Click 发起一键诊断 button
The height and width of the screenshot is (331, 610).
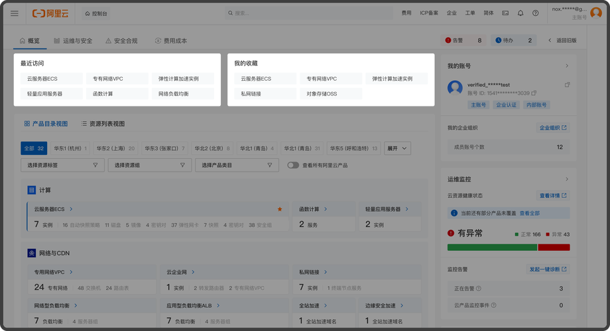click(x=548, y=269)
